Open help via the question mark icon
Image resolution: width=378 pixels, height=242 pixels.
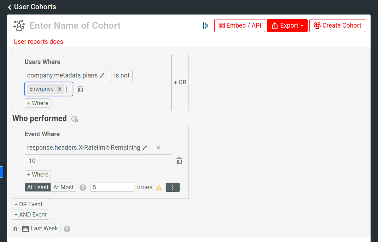pos(83,187)
